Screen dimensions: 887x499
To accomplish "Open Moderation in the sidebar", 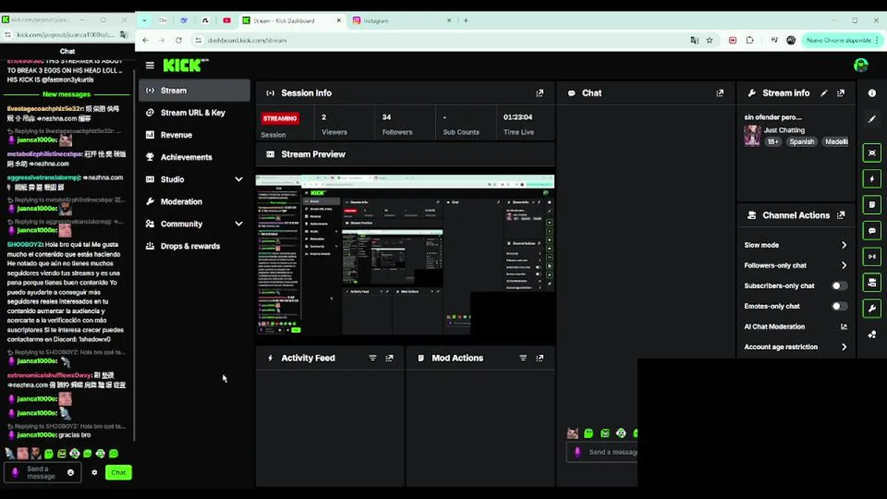I will (x=194, y=202).
